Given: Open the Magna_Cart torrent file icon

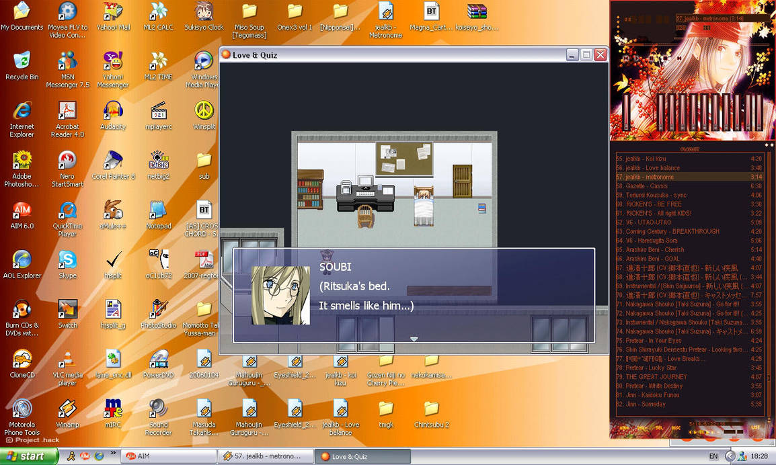Looking at the screenshot, I should pos(432,16).
